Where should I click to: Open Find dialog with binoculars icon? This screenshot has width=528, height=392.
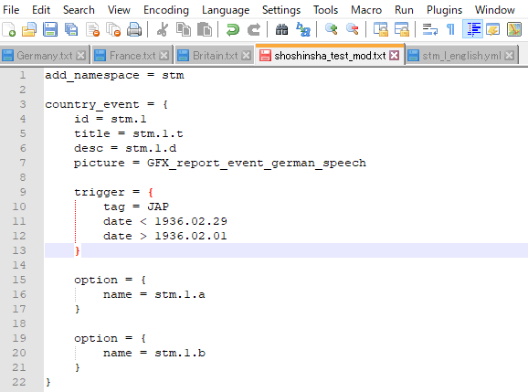(x=282, y=29)
